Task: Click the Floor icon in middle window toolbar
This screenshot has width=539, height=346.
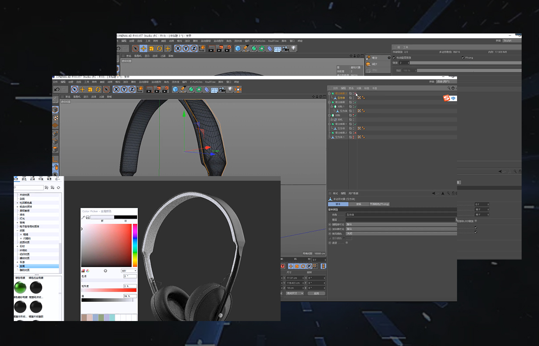Action: (214, 89)
